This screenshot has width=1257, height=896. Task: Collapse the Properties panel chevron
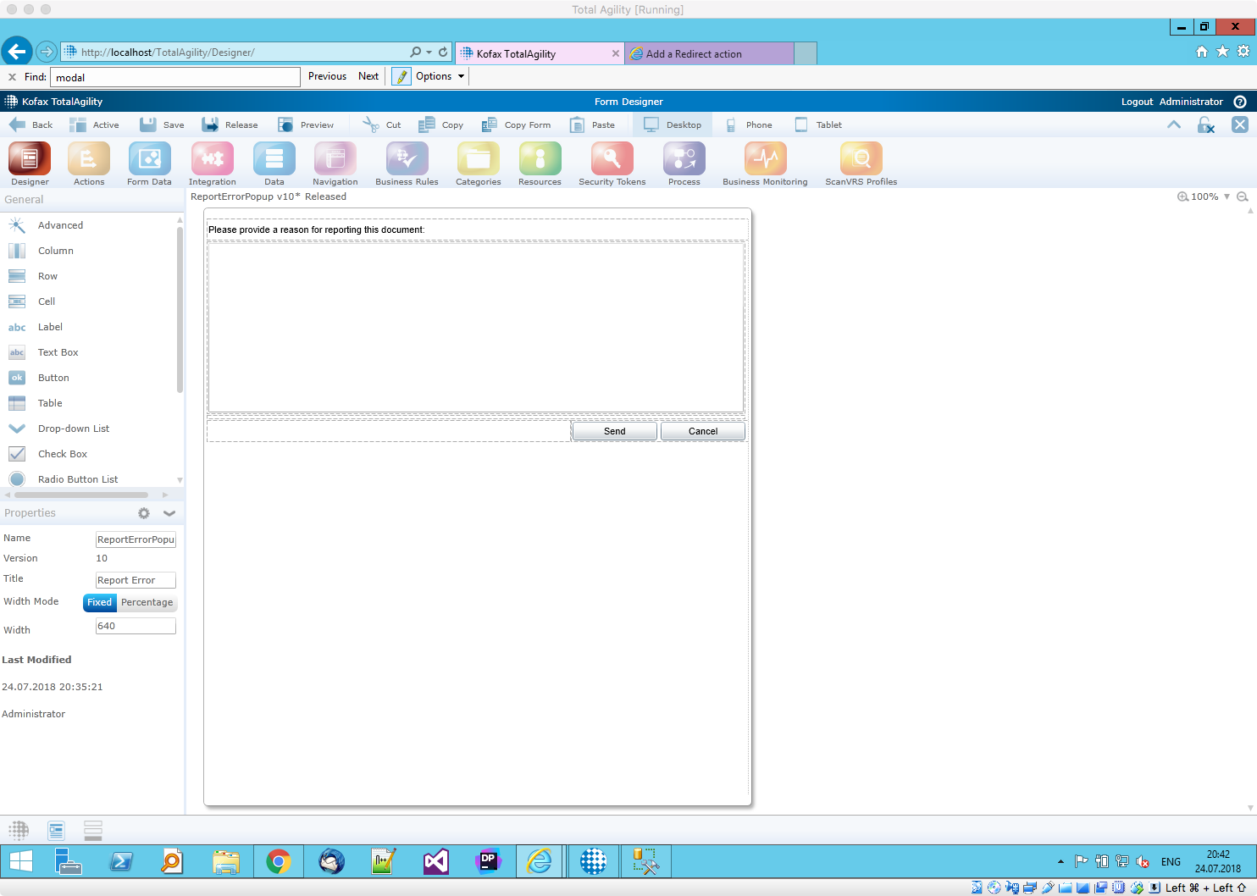[169, 513]
